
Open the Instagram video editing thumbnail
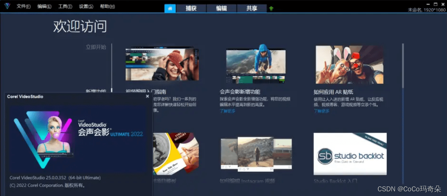click(256, 154)
